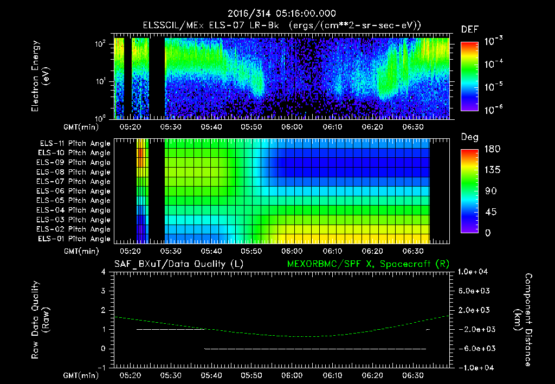The width and height of the screenshot is (555, 384).
Task: Click the electron energy spectrogram plot
Action: [x=282, y=76]
